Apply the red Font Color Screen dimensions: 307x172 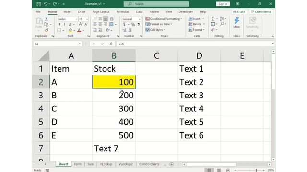tap(79, 30)
